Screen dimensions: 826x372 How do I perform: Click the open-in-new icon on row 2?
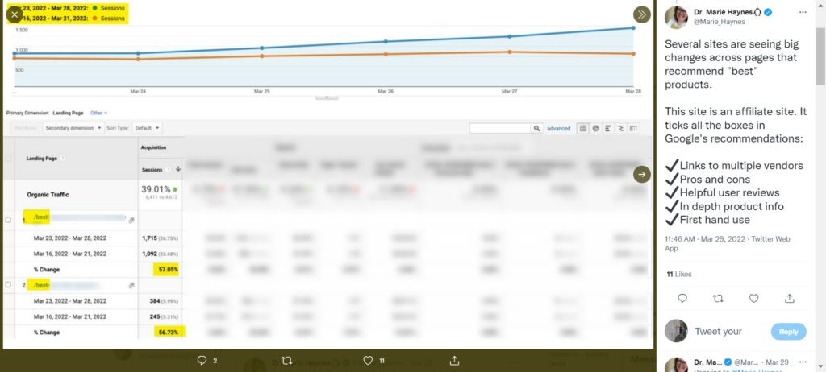click(131, 285)
